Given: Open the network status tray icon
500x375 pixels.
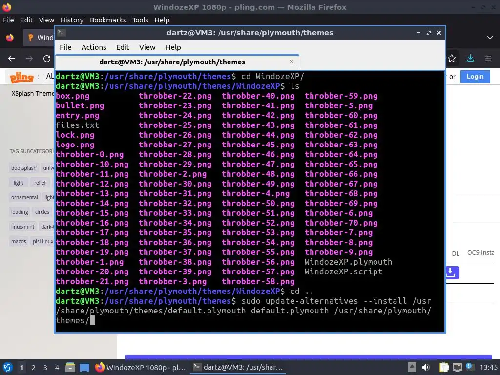Looking at the screenshot, I should pos(457,367).
